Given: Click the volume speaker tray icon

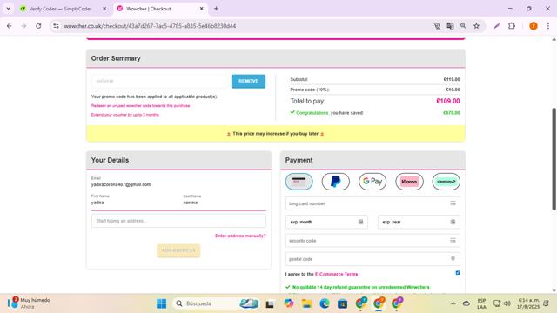Looking at the screenshot, I should 507,303.
